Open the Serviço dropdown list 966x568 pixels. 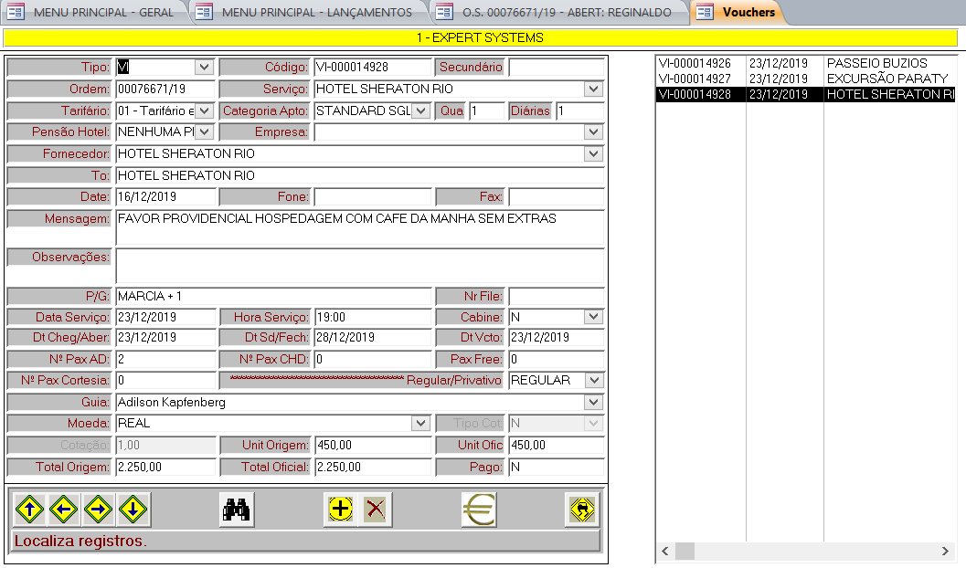[594, 89]
